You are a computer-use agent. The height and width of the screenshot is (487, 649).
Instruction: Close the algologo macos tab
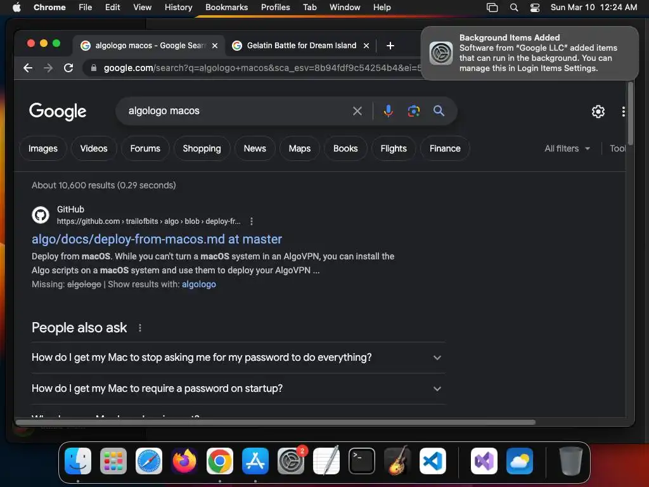(215, 46)
